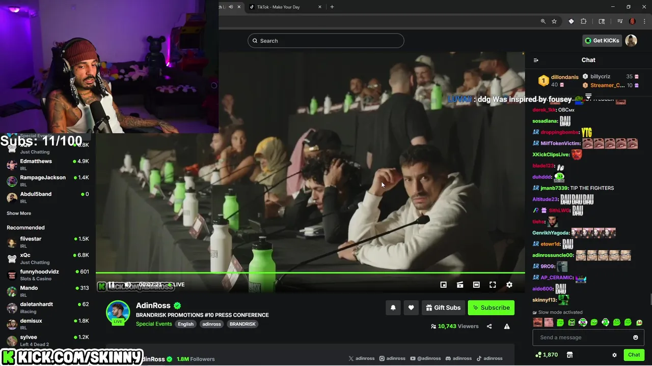Open Edmatthews channel in sidebar
Screen dimensions: 652x366
[48, 164]
